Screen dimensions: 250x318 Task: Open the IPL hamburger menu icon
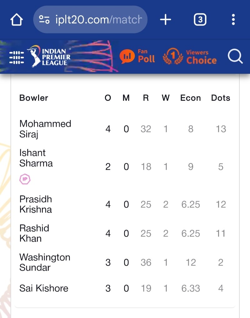pos(17,57)
